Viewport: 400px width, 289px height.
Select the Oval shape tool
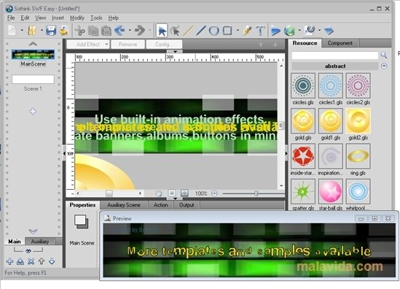tap(213, 31)
